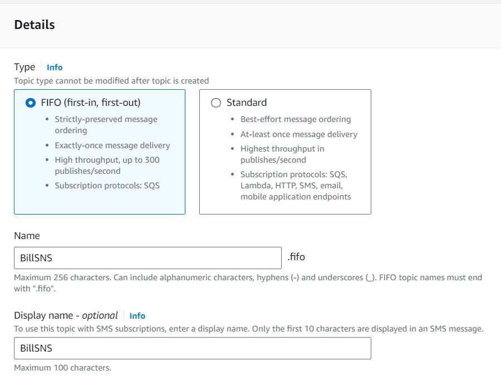Click 'Strictly-preserved message ordering' in FIFO tile
This screenshot has width=501, height=385.
tap(106, 125)
